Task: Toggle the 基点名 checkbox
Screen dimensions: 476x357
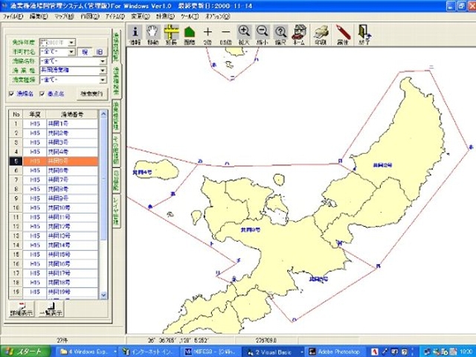Action: tap(40, 94)
